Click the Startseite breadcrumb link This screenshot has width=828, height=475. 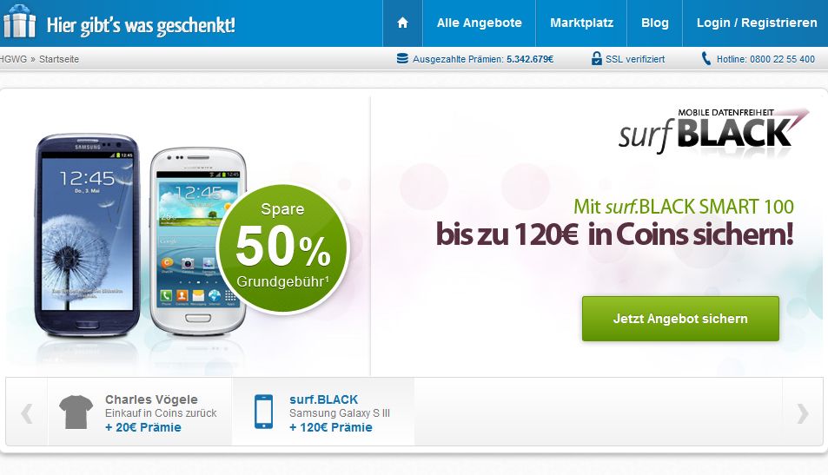click(58, 59)
